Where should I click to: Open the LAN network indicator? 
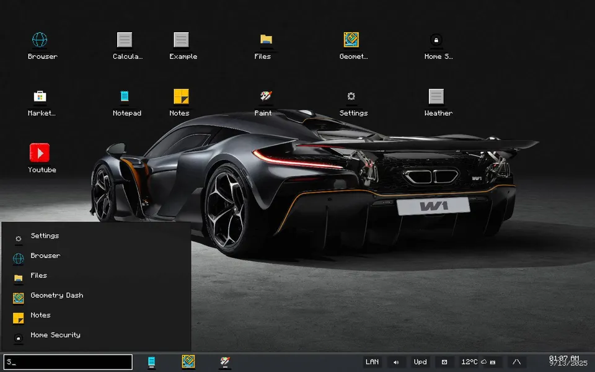(x=372, y=362)
